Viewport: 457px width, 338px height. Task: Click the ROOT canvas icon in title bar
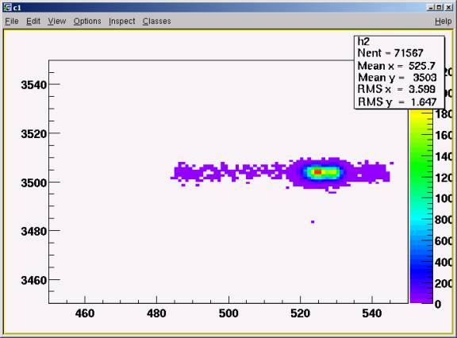click(8, 7)
